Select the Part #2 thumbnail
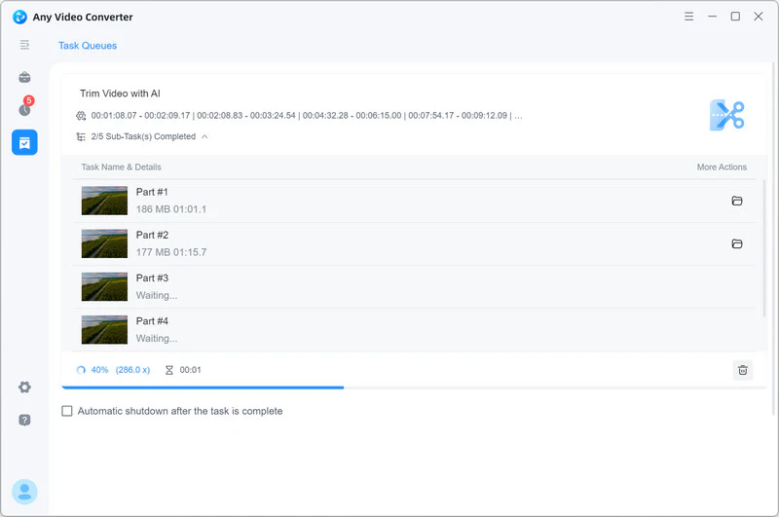This screenshot has width=779, height=517. (104, 243)
